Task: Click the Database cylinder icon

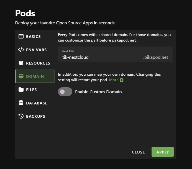Action: [x=21, y=103]
